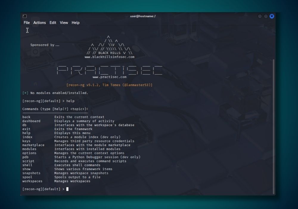Click the 'keys' command name
Viewport: 298px width, 209px height.
26,141
